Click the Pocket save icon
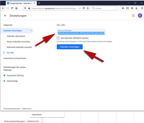Screen dimensions: 144x123 [x=84, y=8]
